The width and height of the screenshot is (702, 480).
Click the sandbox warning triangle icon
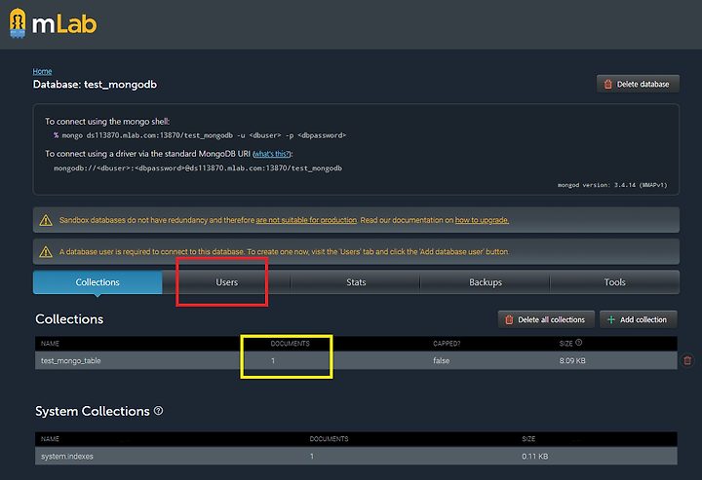[46, 220]
